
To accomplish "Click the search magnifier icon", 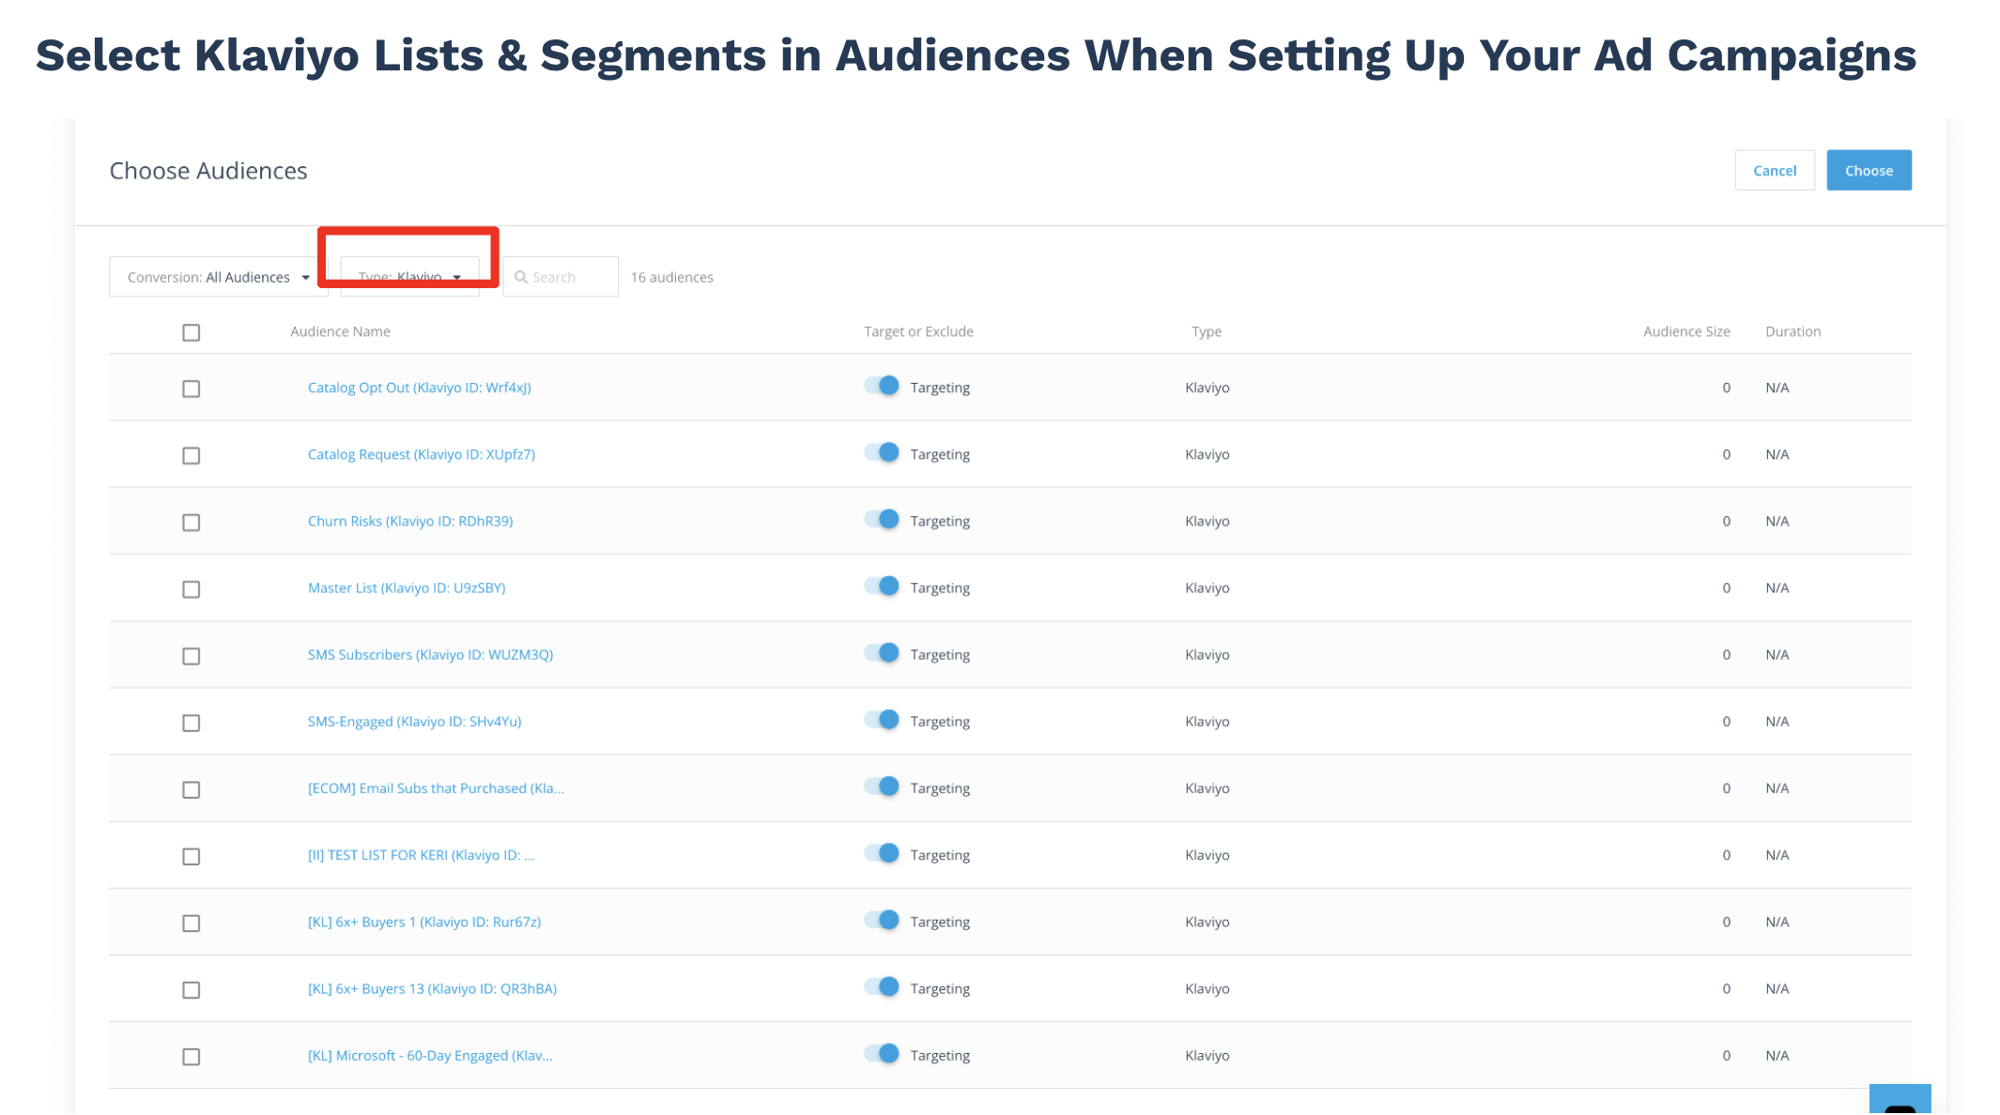I will tap(521, 277).
